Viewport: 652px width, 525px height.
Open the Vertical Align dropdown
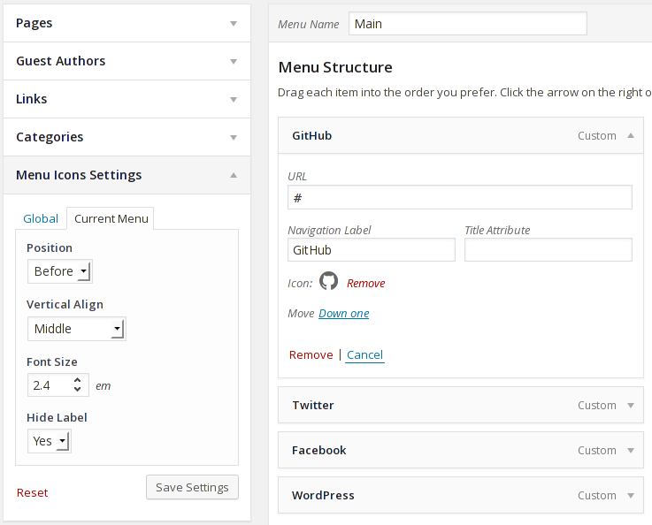pyautogui.click(x=77, y=329)
